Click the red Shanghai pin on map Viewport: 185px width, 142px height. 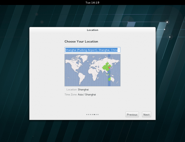[109, 67]
